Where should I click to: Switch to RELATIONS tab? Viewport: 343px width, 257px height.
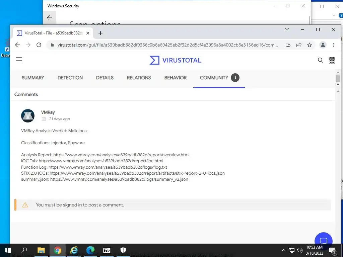coord(139,78)
